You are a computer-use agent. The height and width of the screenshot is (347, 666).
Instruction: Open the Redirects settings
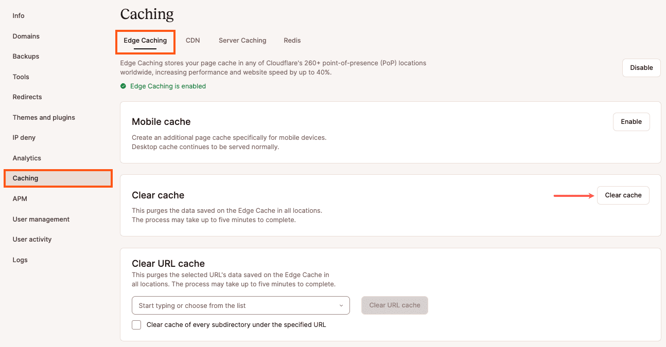pos(27,97)
